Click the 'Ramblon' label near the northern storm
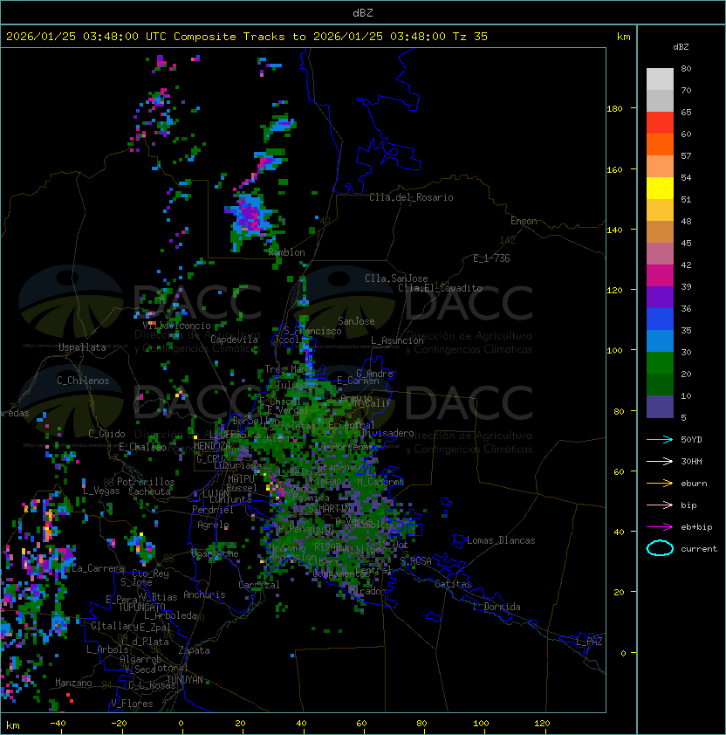The image size is (726, 735). tap(286, 252)
